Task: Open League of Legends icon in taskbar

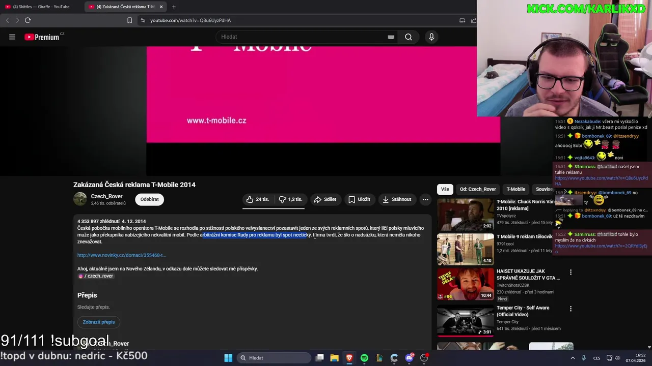Action: [x=379, y=358]
